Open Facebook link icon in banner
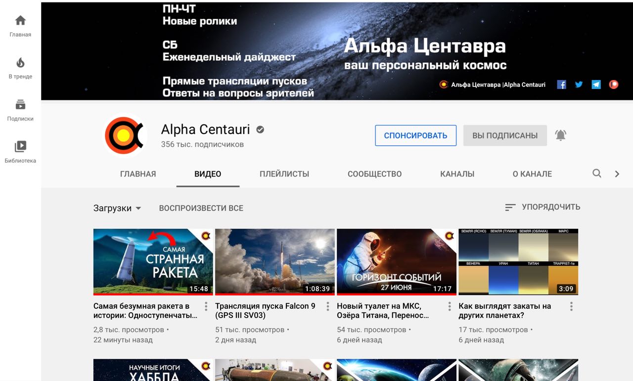 pos(561,85)
